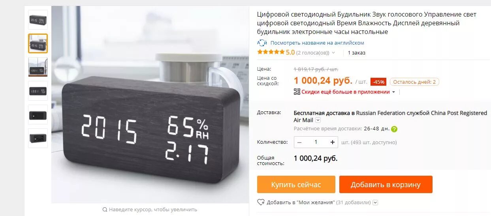Expand the app discounts dropdown arrow
The width and height of the screenshot is (491, 216).
coord(393,92)
